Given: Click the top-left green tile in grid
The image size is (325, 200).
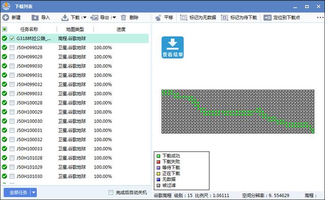Looking at the screenshot, I should pyautogui.click(x=163, y=91).
